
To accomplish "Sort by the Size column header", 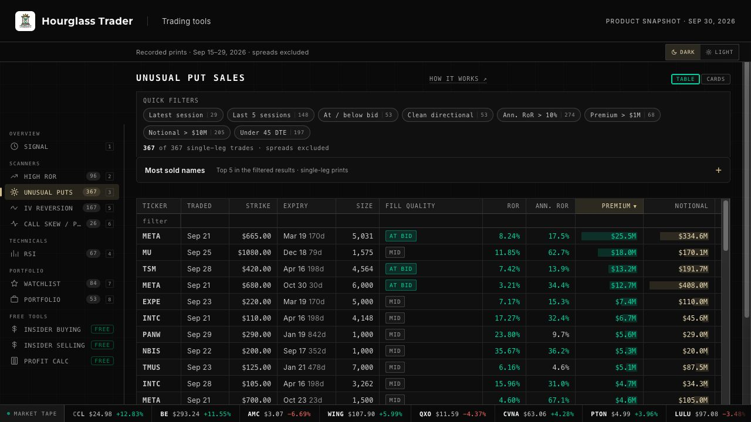I will (x=357, y=206).
